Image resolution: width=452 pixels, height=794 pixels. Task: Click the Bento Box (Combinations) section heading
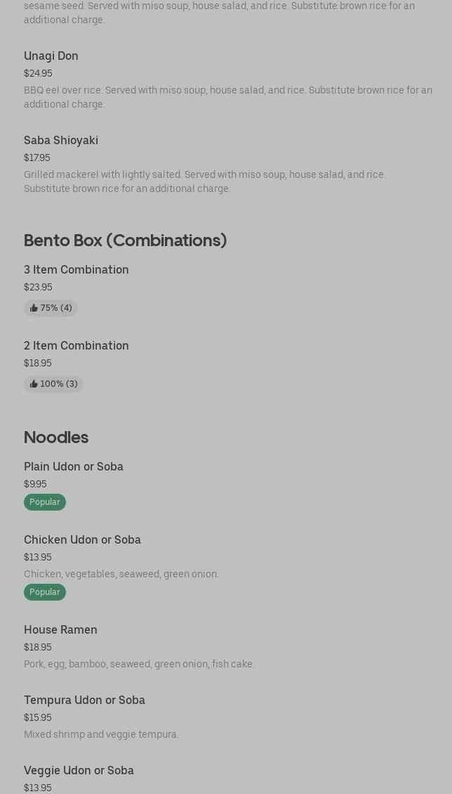pos(126,241)
